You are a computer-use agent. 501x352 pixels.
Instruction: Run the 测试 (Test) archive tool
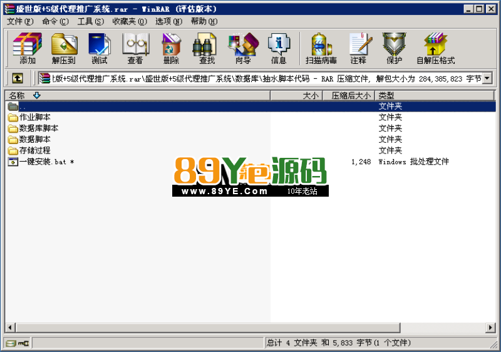(x=99, y=49)
